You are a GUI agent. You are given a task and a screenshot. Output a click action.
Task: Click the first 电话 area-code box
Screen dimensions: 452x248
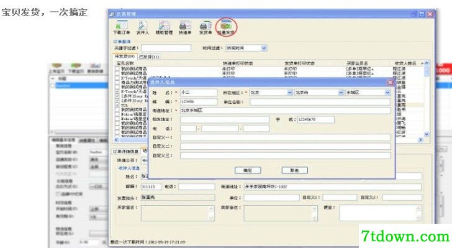point(188,129)
